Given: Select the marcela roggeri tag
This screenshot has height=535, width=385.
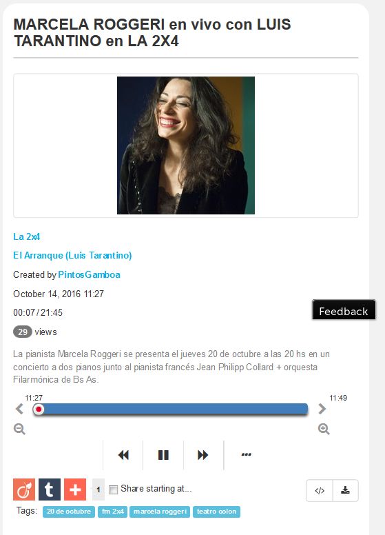Looking at the screenshot, I should click(x=160, y=512).
